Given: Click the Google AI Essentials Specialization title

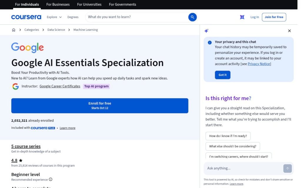Looking at the screenshot, I should click(x=88, y=63).
